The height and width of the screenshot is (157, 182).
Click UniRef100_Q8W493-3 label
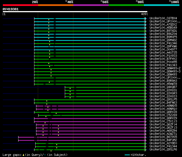tap(165, 72)
